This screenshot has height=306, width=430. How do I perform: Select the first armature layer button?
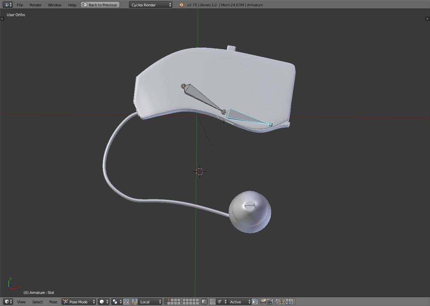click(165, 300)
